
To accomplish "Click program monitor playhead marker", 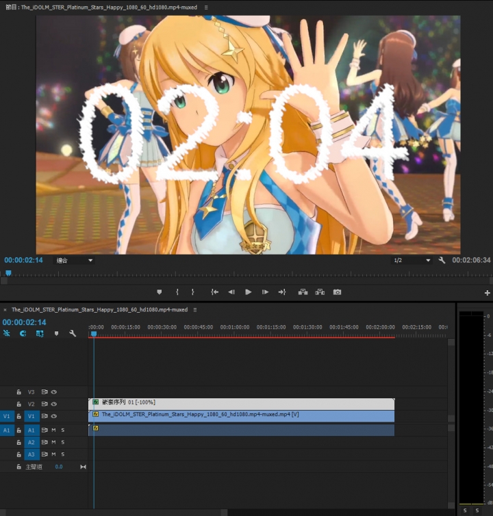I will (x=9, y=273).
